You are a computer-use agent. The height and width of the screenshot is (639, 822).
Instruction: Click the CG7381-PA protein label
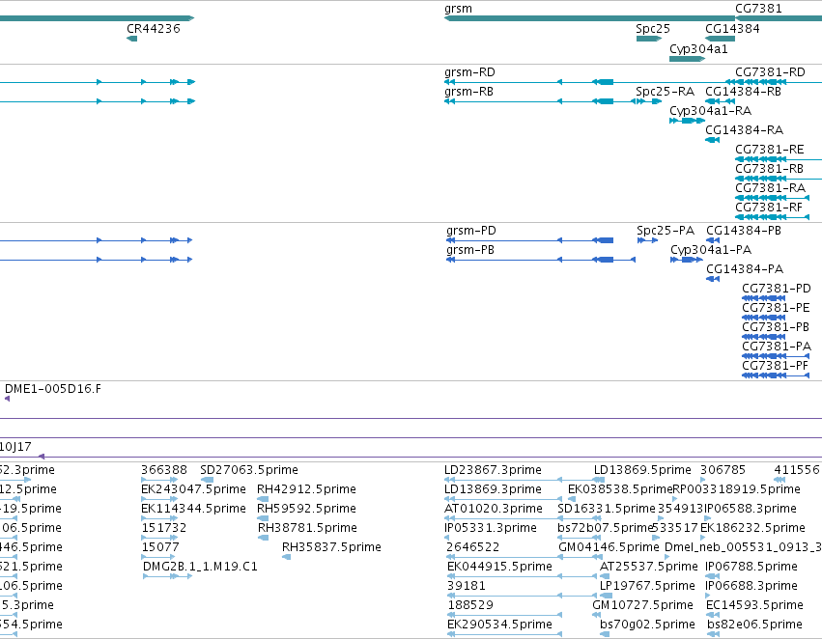(777, 347)
